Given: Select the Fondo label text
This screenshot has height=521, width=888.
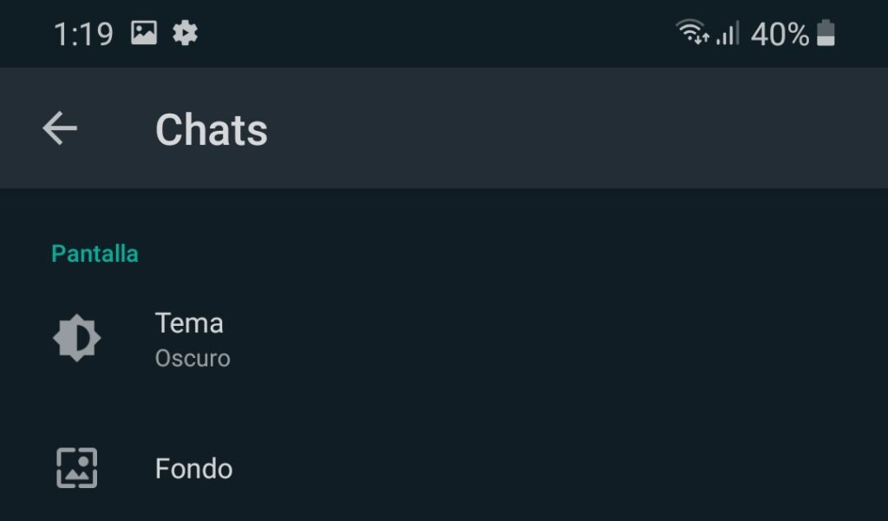Looking at the screenshot, I should [193, 469].
